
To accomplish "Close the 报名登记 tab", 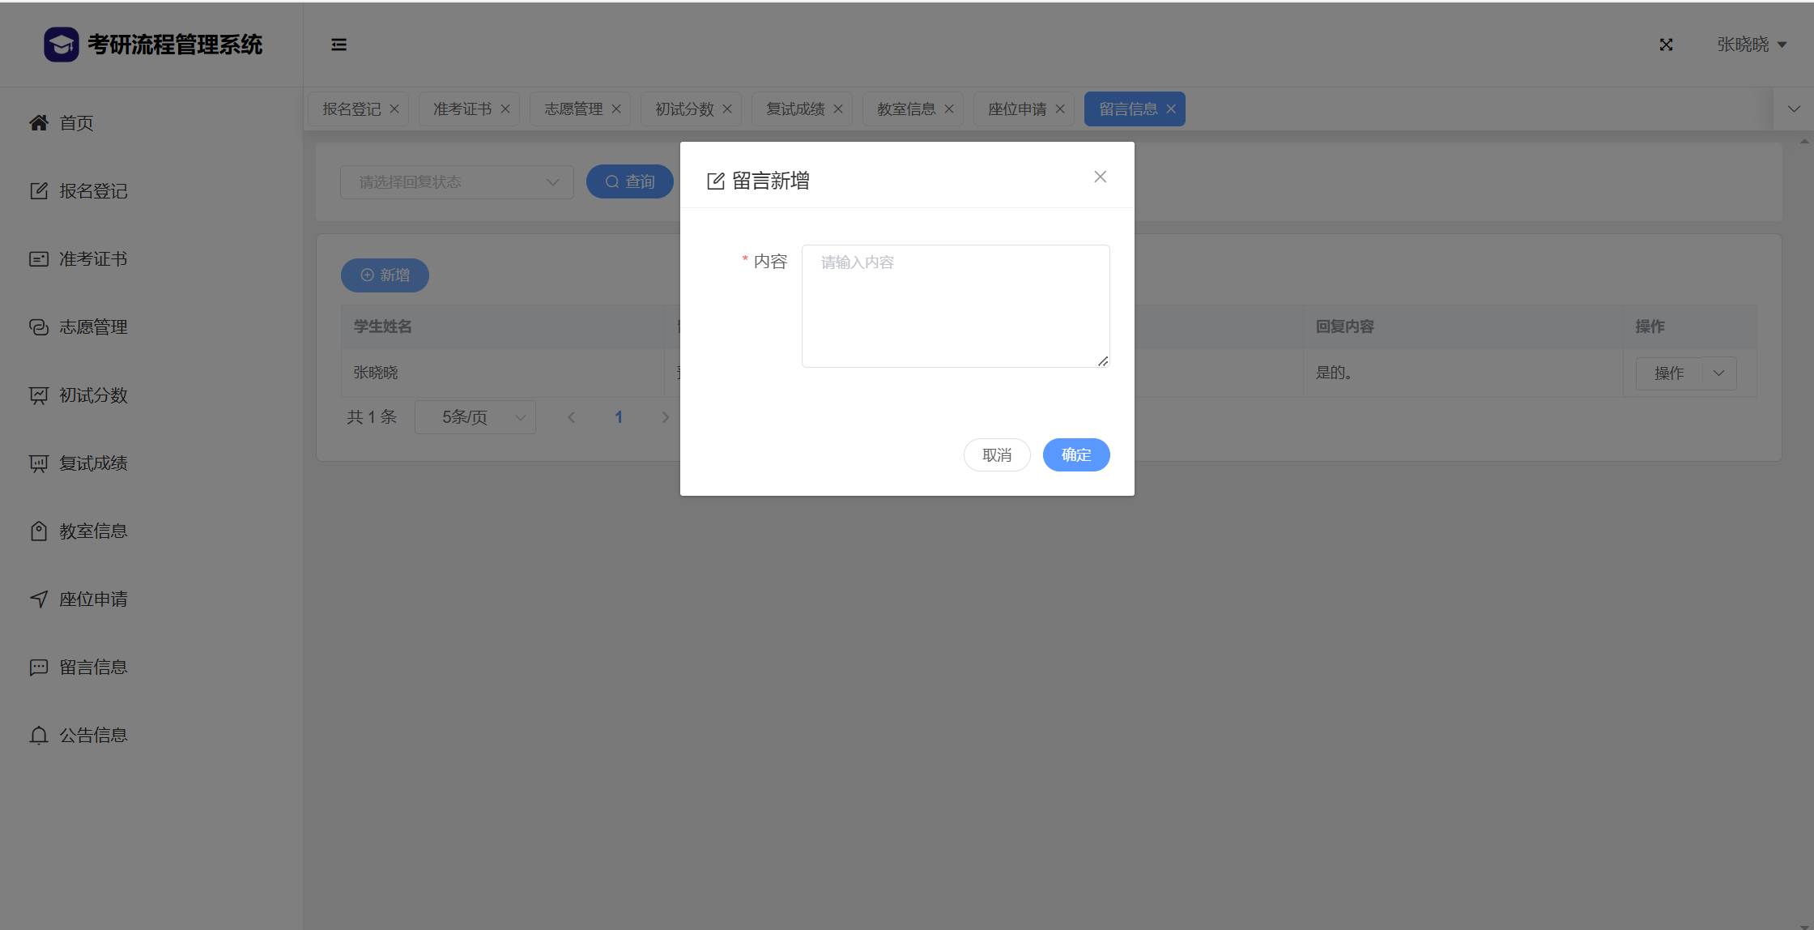I will pyautogui.click(x=394, y=109).
